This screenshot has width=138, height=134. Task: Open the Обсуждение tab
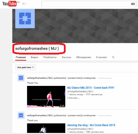(x=83, y=57)
